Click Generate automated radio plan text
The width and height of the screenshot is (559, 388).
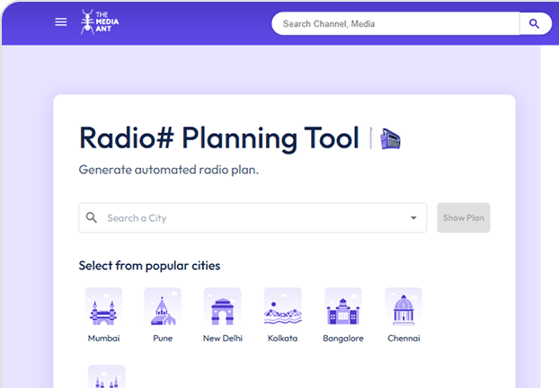[169, 170]
